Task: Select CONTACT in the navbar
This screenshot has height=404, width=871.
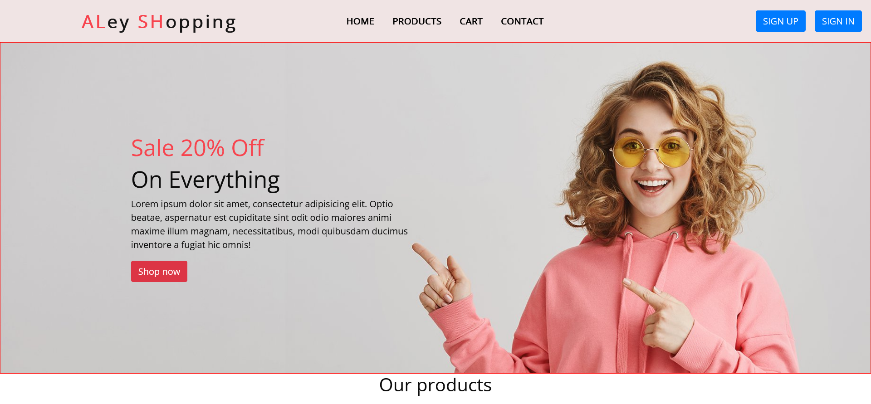Action: click(x=522, y=21)
